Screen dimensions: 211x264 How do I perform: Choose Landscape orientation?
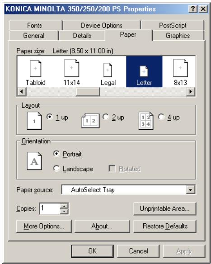pyautogui.click(x=56, y=168)
